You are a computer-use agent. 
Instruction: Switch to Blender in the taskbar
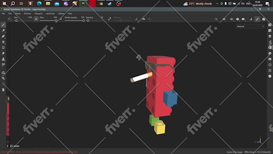click(x=101, y=4)
